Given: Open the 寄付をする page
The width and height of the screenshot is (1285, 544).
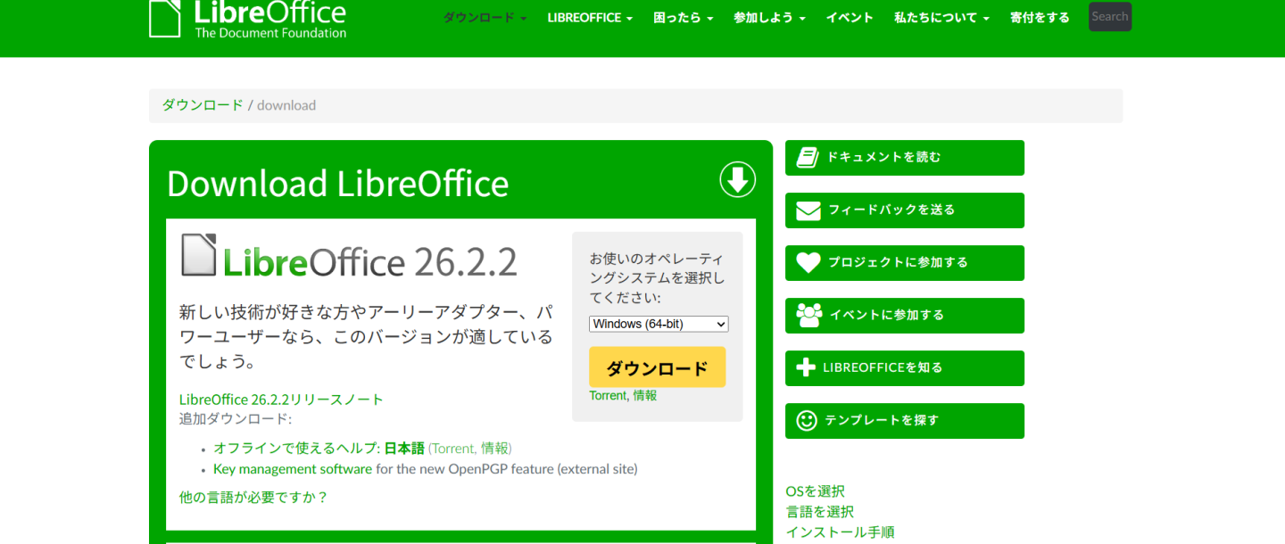Looking at the screenshot, I should 1040,18.
